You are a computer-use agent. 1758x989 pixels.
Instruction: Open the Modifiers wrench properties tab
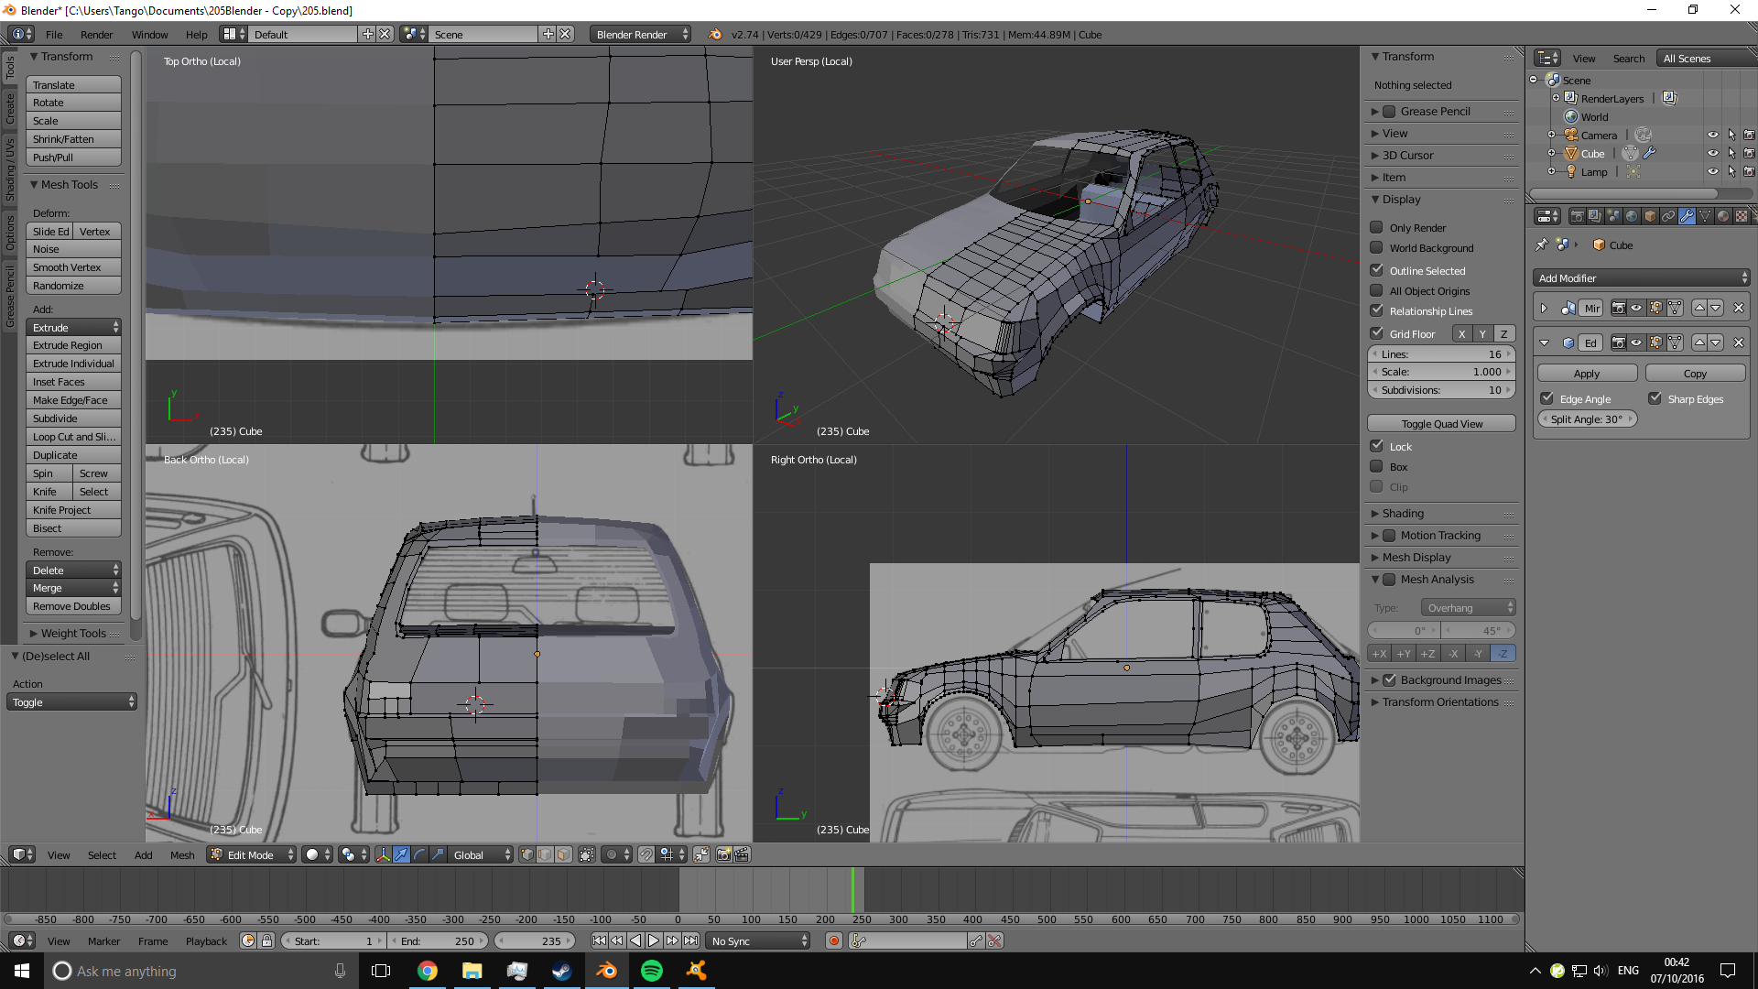click(x=1687, y=216)
